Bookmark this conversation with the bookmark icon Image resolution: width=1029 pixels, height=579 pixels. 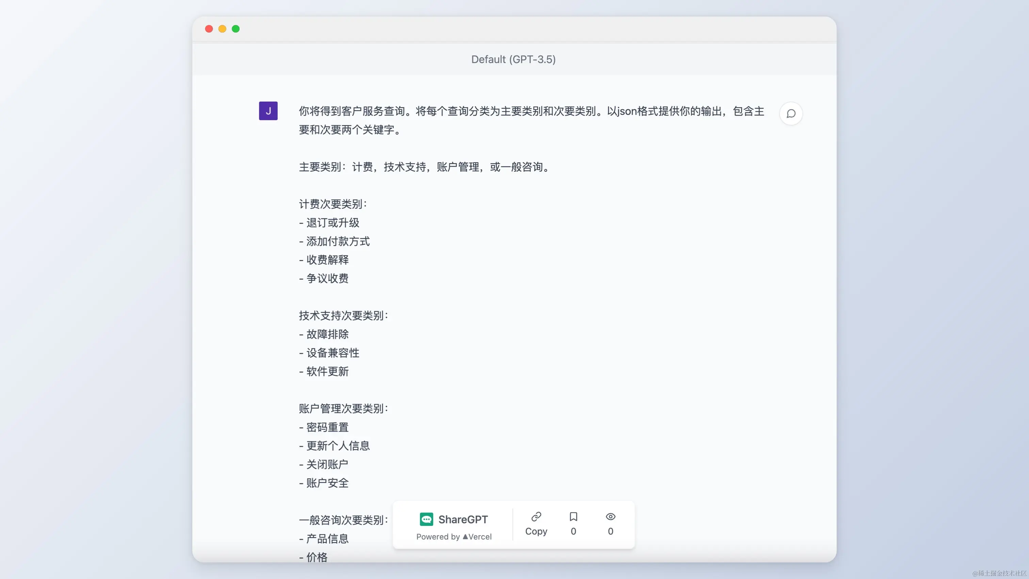pyautogui.click(x=573, y=517)
